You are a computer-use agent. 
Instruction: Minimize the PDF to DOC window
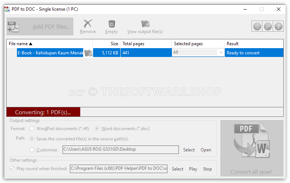(245, 9)
